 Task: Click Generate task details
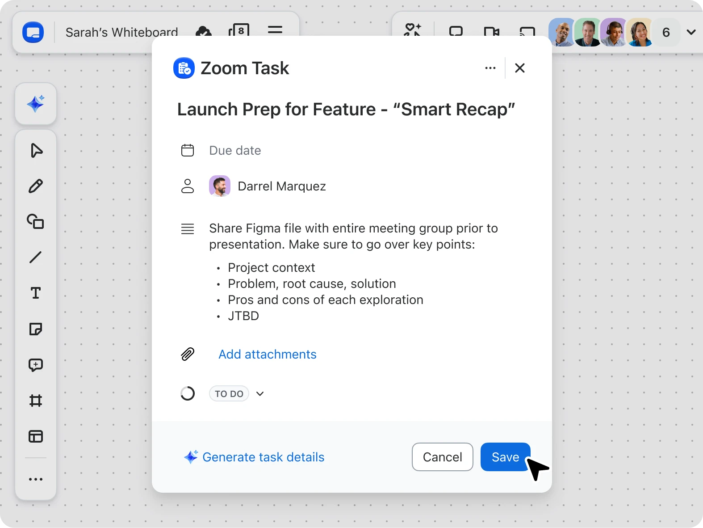coord(254,457)
